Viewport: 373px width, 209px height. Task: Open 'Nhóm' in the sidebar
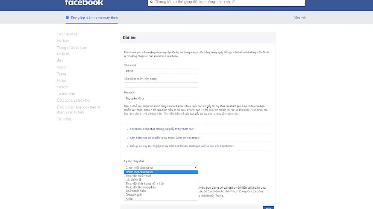61,81
